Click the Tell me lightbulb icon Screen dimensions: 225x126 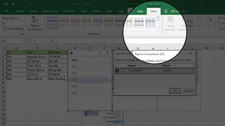pyautogui.click(x=166, y=11)
